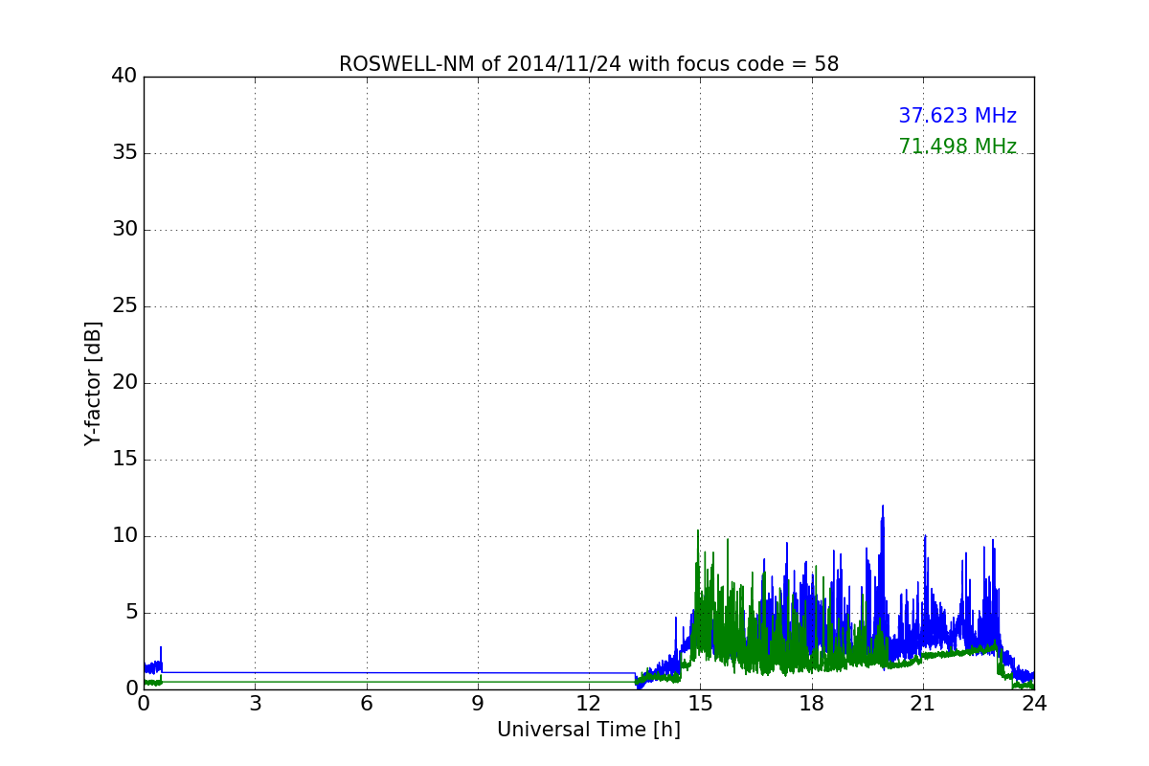Click the y-axis tick label 10

point(124,536)
